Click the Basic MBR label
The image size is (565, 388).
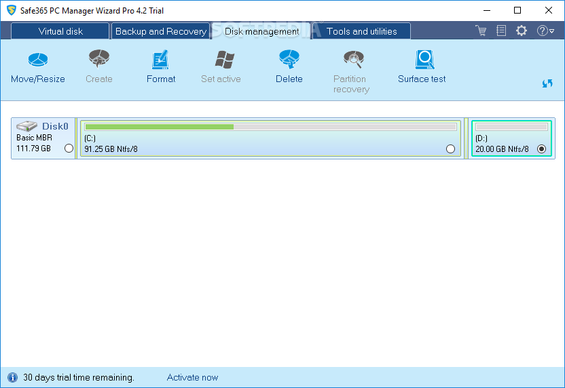[34, 138]
